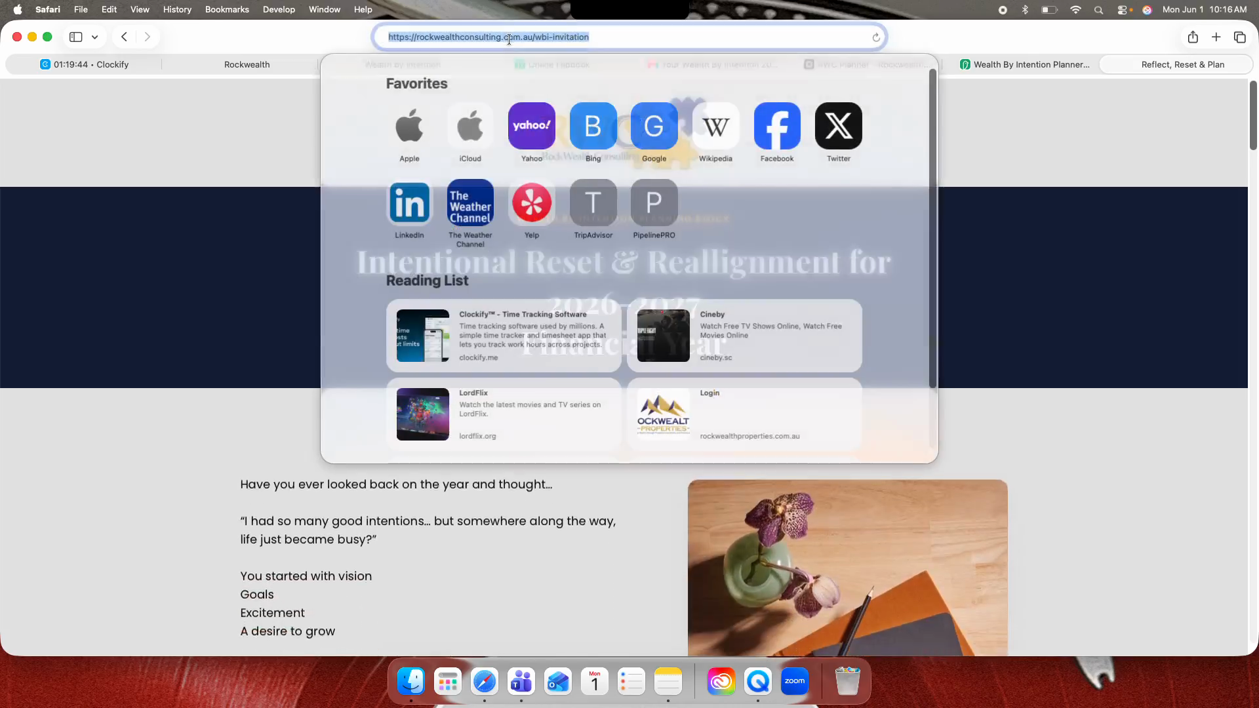1259x708 pixels.
Task: Click the LordFlix reading list thumbnail
Action: [423, 414]
